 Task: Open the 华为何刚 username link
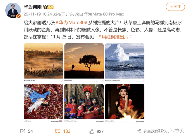[32, 7]
